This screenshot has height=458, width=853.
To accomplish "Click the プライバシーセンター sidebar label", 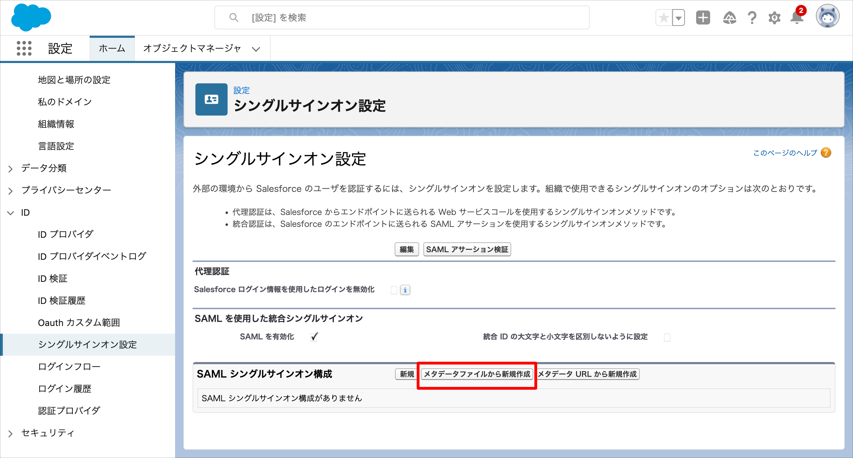I will coord(66,190).
